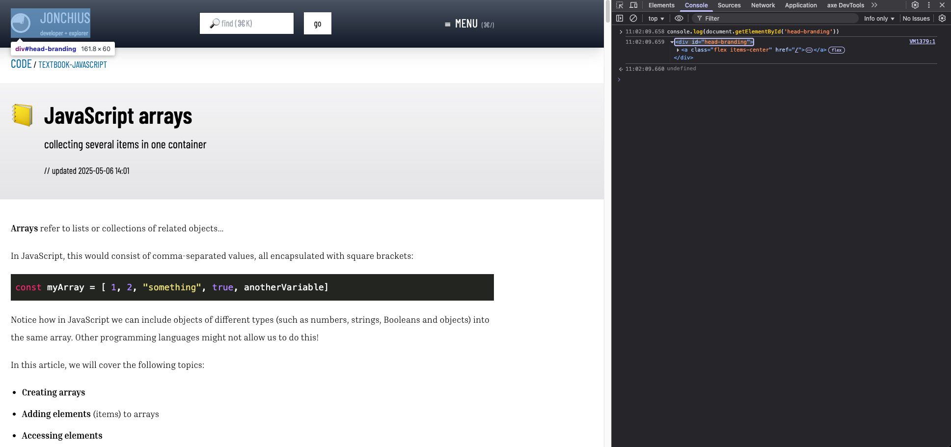Click the page vertical scrollbar thumb
951x447 pixels.
pos(608,12)
